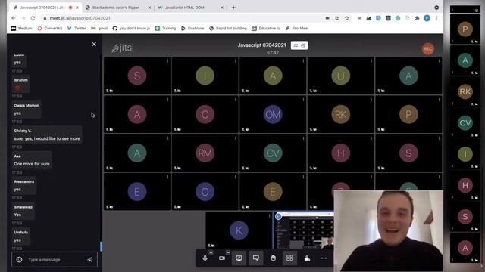The image size is (485, 272).
Task: Toggle the chat panel button
Action: pyautogui.click(x=256, y=258)
